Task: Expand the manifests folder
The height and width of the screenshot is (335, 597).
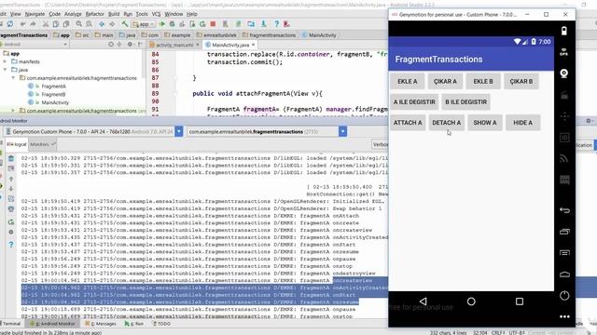Action: click(6, 61)
